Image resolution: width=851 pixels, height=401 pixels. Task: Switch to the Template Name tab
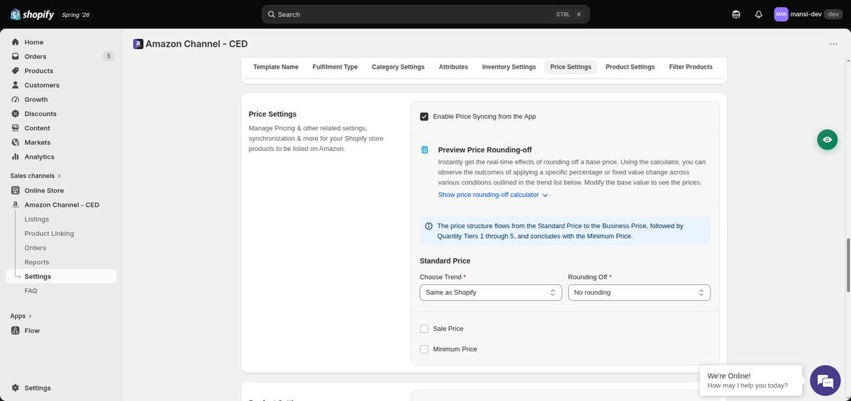(x=276, y=67)
